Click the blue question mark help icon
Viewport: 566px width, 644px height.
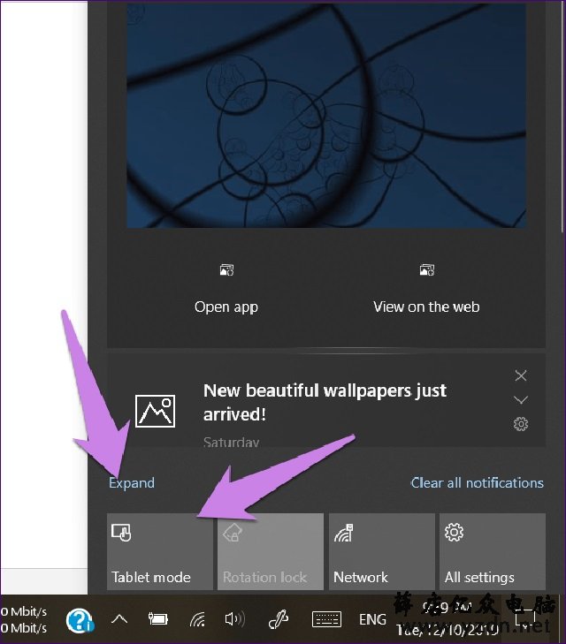click(x=80, y=620)
